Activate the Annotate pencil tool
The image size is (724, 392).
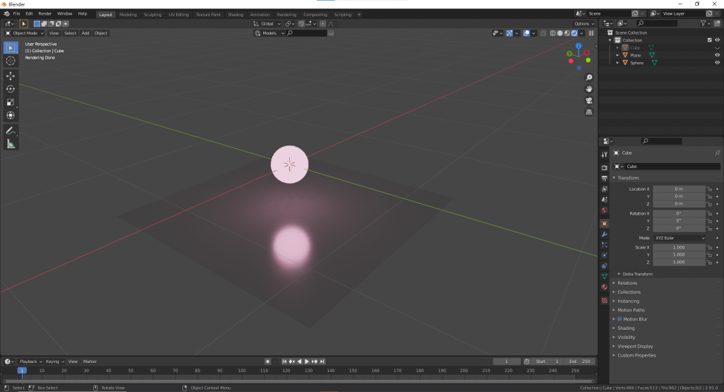pos(11,131)
